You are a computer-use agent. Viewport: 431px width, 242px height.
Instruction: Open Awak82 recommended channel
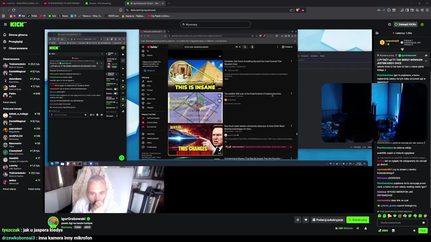pos(21,159)
